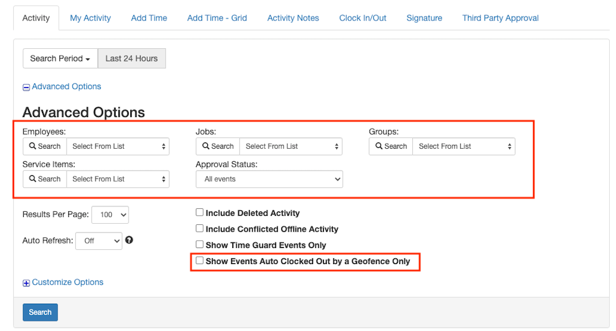616x331 pixels.
Task: Click the Employees Search magnifier button
Action: (x=44, y=146)
